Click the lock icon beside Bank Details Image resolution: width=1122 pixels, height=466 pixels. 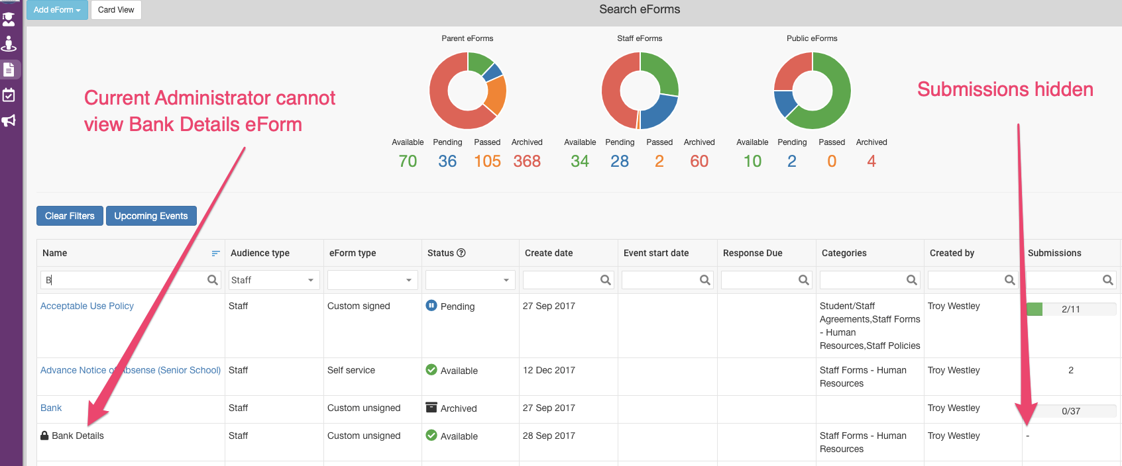click(x=44, y=436)
